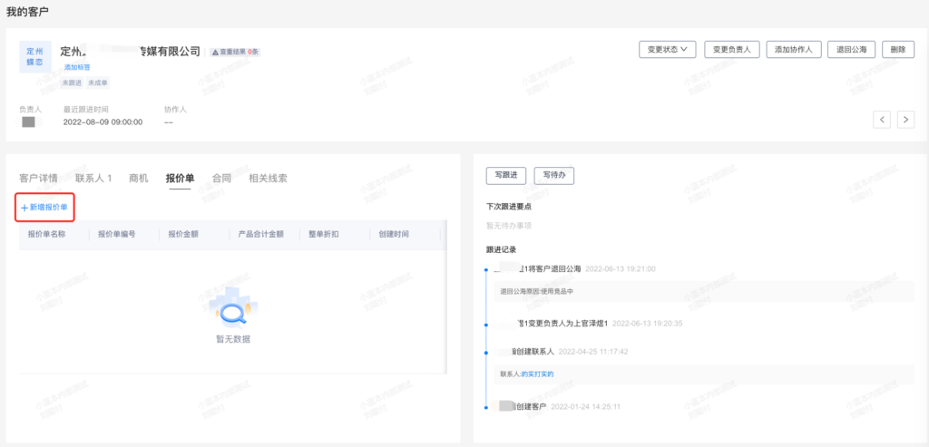Go to previous customer with left arrow
The image size is (929, 447).
click(x=882, y=120)
